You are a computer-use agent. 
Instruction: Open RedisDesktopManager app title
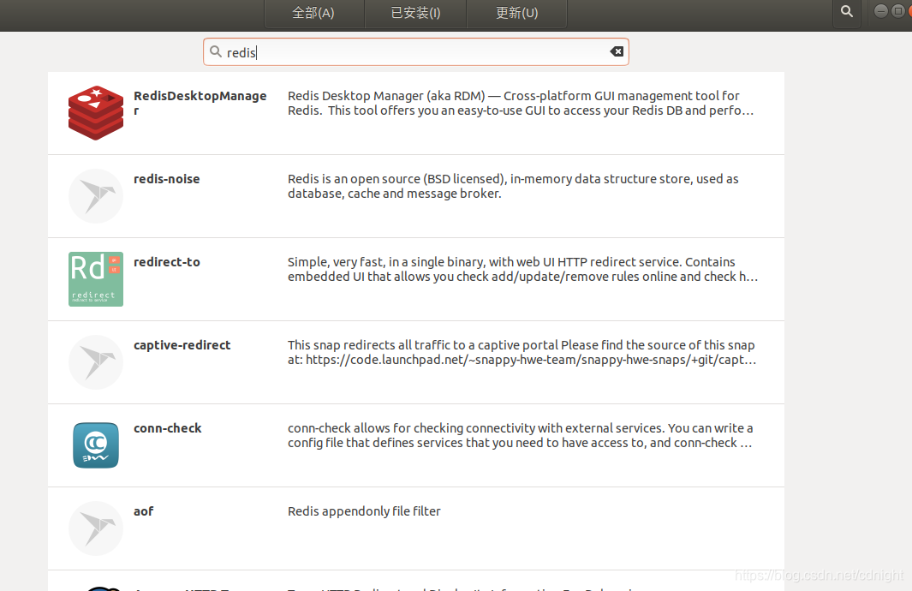pyautogui.click(x=200, y=103)
